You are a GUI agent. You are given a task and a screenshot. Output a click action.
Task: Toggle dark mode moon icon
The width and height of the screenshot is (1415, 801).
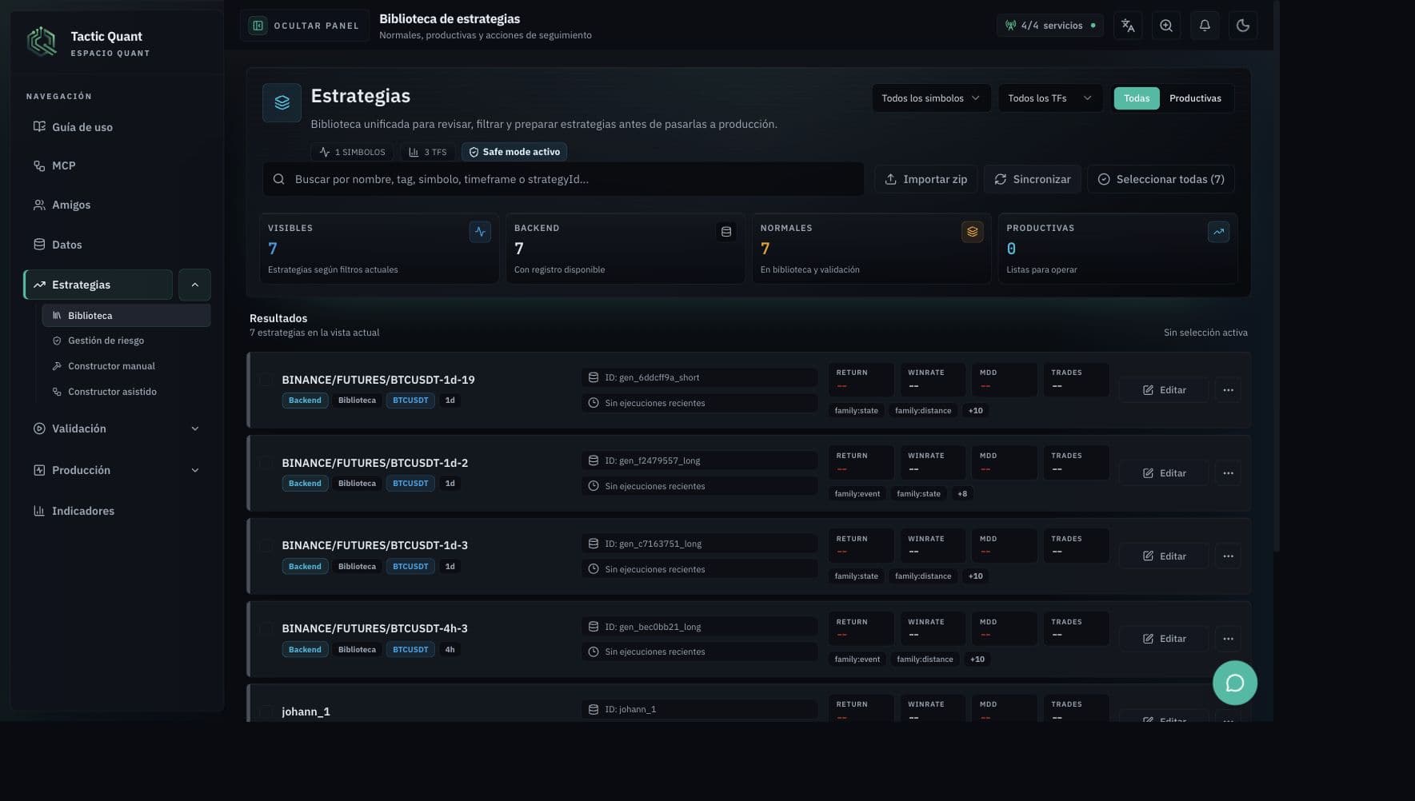(x=1243, y=26)
